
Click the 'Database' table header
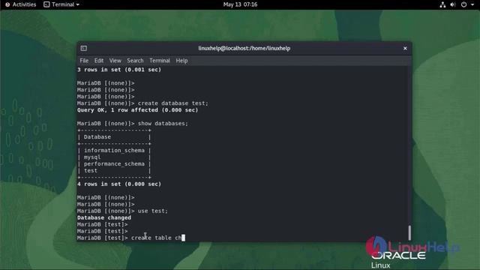coord(97,136)
